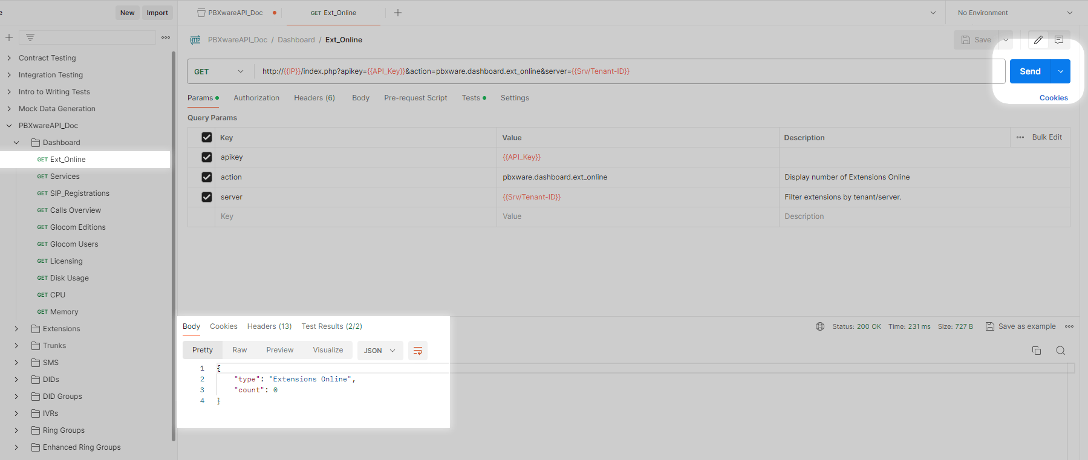1088x460 pixels.
Task: Collapse PBXwareAPI_Doc collection
Action: (x=9, y=126)
